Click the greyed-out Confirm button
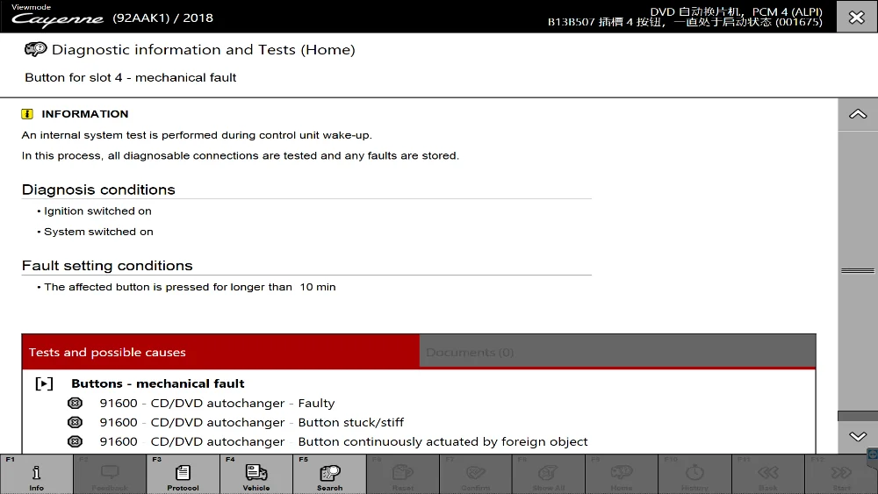878x494 pixels. coord(475,474)
